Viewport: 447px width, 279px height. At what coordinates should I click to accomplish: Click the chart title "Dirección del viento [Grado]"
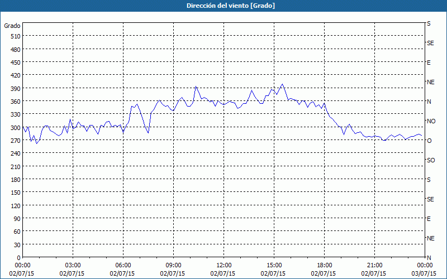point(223,6)
